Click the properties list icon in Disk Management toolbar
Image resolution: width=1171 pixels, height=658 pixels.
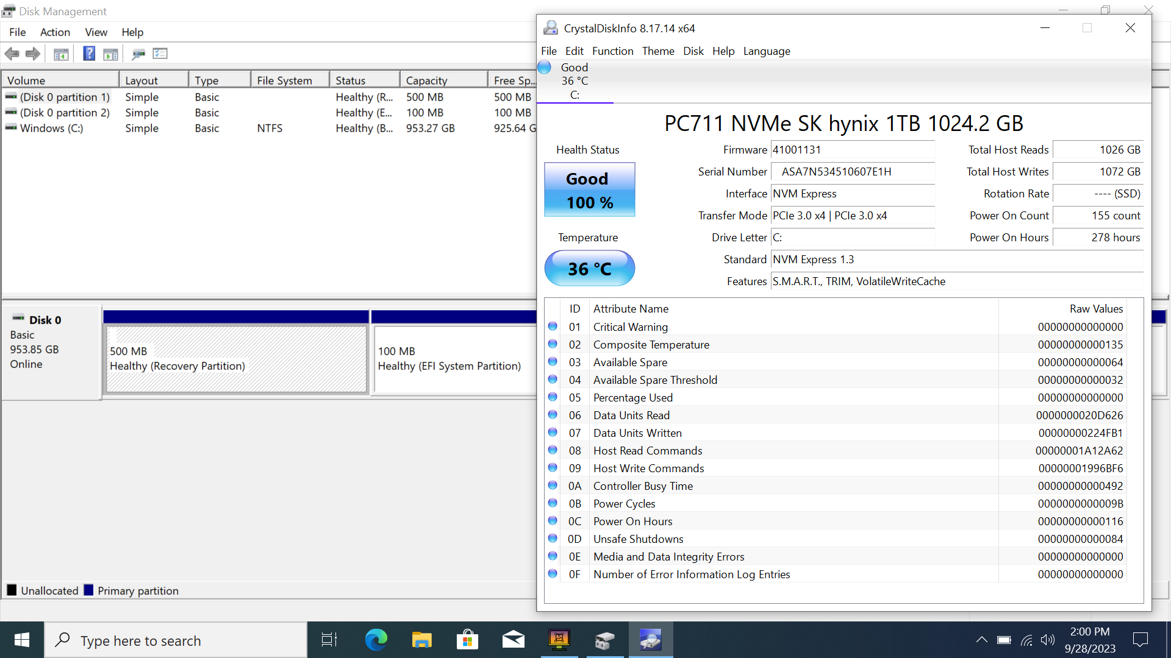160,54
